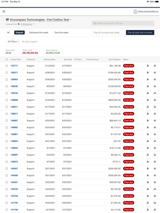Viewport: 160px width, 213px height.
Task: Open the DSDLinkTest user profile icon
Action: point(135,12)
